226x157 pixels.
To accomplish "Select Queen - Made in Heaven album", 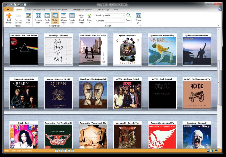I will (197, 49).
